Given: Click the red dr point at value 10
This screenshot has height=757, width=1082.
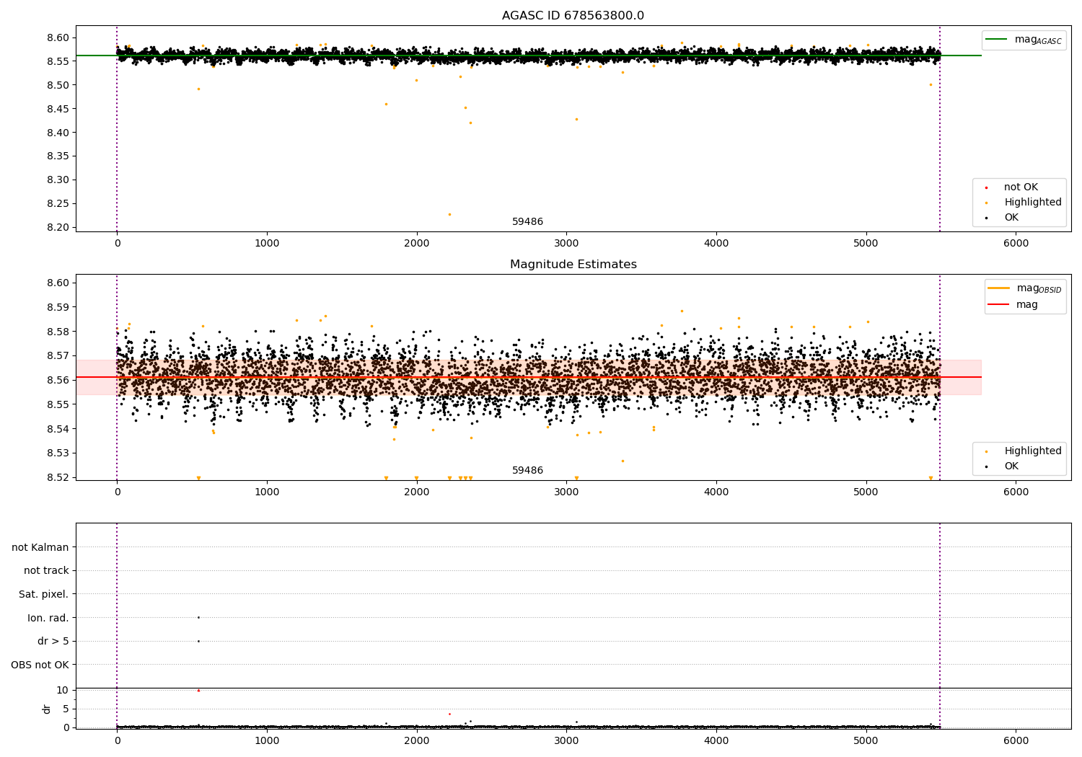Looking at the screenshot, I should [x=198, y=691].
